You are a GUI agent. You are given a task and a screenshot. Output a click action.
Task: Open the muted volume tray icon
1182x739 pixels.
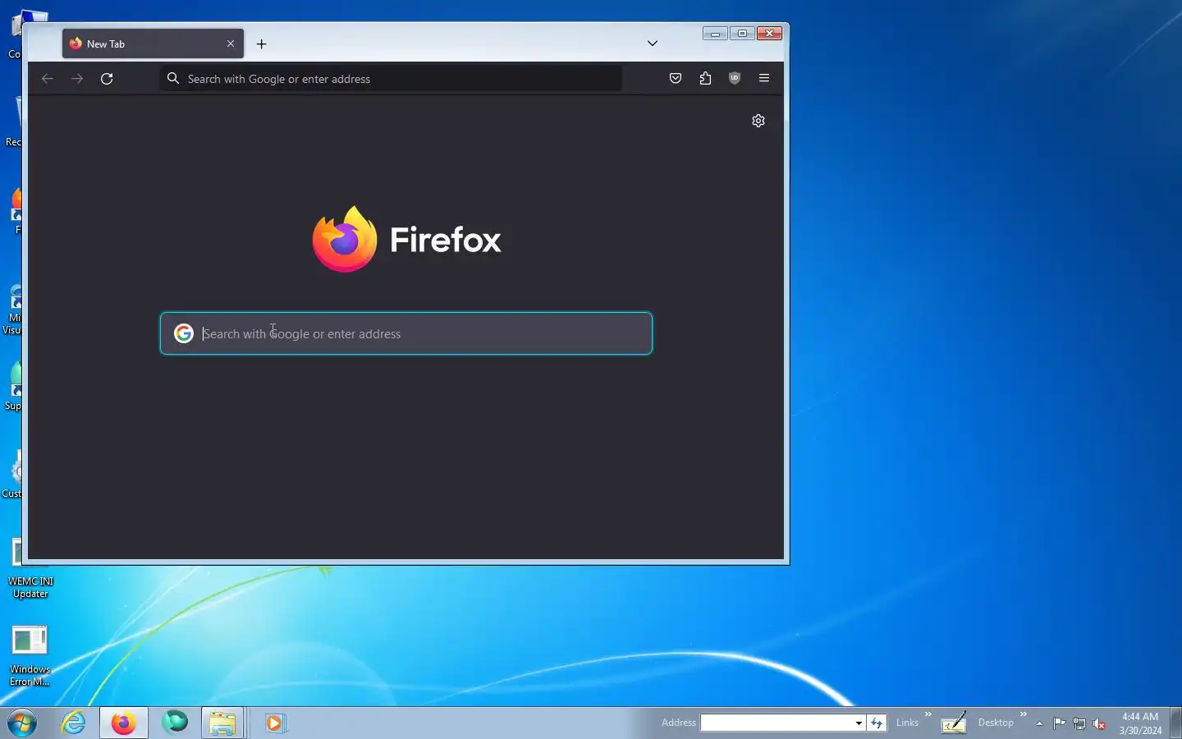pyautogui.click(x=1099, y=723)
